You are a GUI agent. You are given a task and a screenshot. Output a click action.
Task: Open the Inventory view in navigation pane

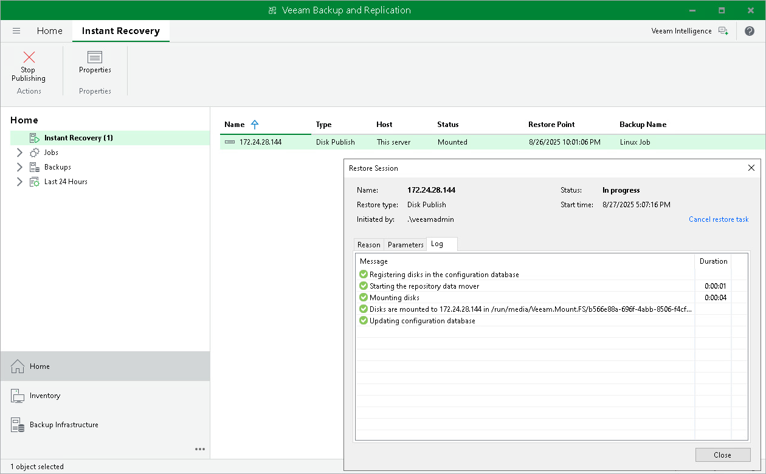pos(105,396)
